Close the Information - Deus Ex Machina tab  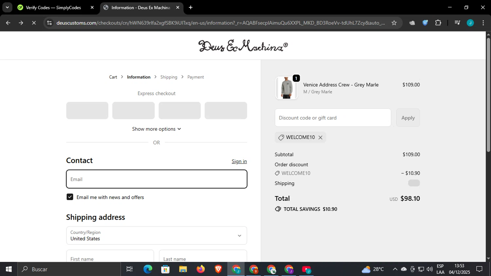(178, 8)
